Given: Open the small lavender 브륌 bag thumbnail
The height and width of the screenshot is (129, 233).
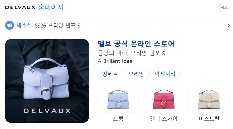Looking at the screenshot, I should pos(118,99).
